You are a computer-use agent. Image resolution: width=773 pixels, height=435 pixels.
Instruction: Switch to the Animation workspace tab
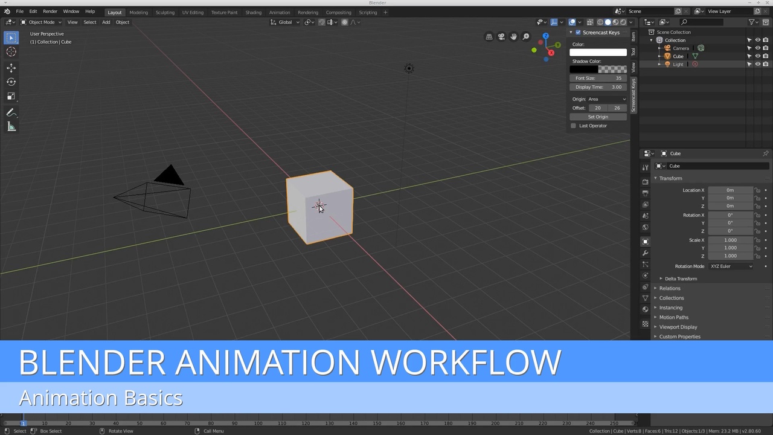[279, 12]
